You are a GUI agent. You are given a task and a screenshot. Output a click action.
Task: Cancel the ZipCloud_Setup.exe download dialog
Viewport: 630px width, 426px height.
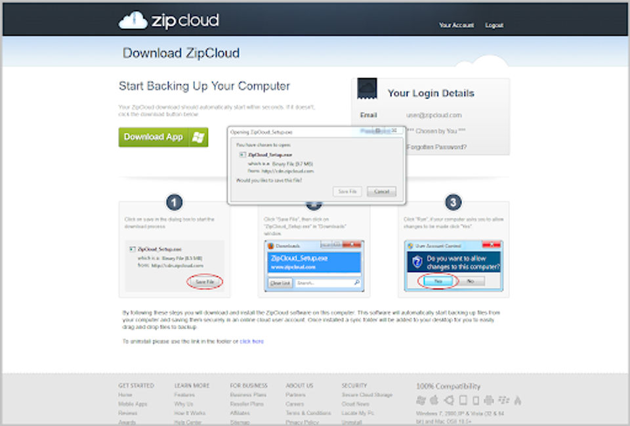pyautogui.click(x=381, y=192)
